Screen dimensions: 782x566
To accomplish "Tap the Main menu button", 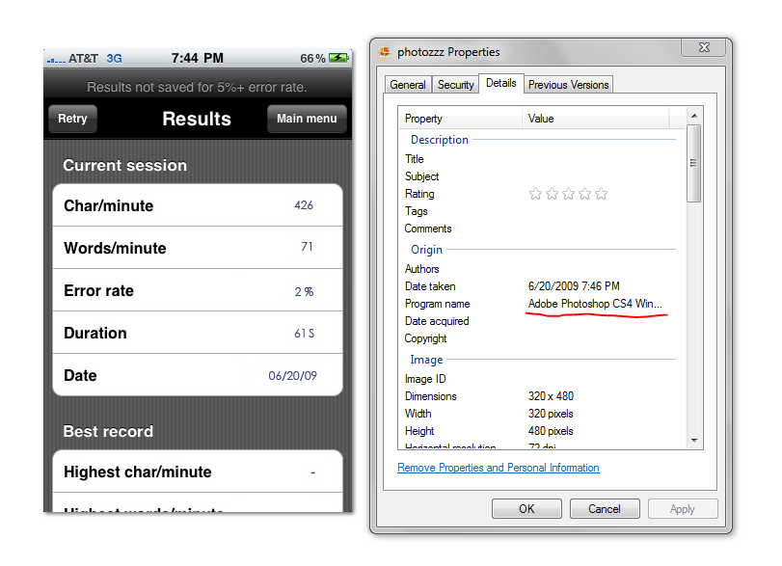I will tap(307, 119).
